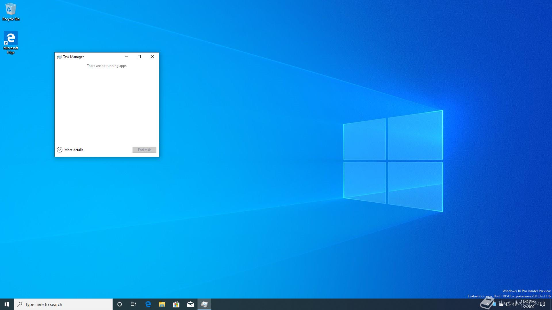This screenshot has width=552, height=310.
Task: Open the volume speaker control
Action: 515,304
